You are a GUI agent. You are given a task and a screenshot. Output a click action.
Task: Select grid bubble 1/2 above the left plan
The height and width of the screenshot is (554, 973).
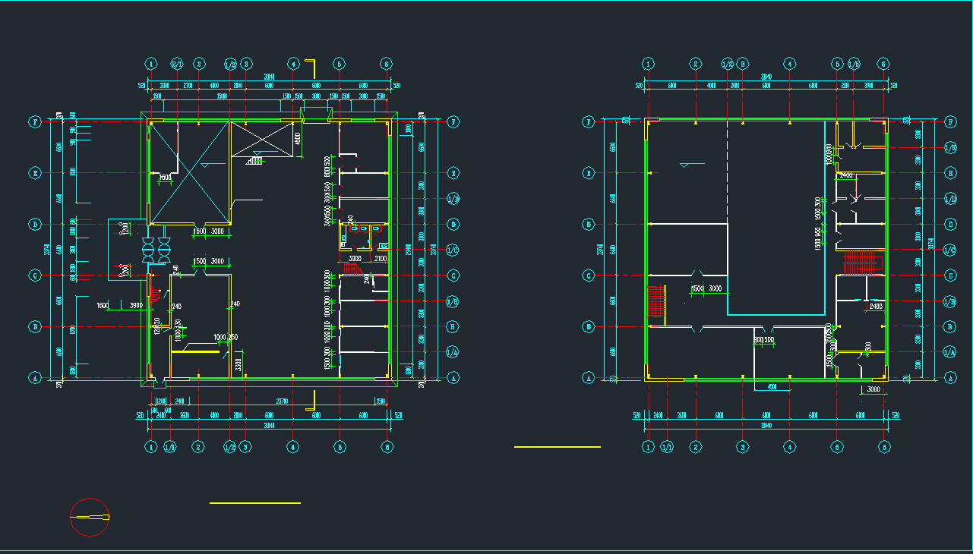pos(230,64)
